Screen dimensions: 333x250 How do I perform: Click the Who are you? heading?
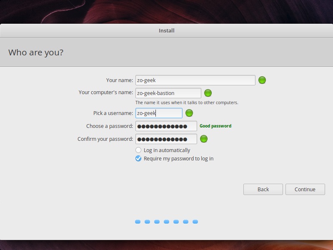click(x=36, y=52)
